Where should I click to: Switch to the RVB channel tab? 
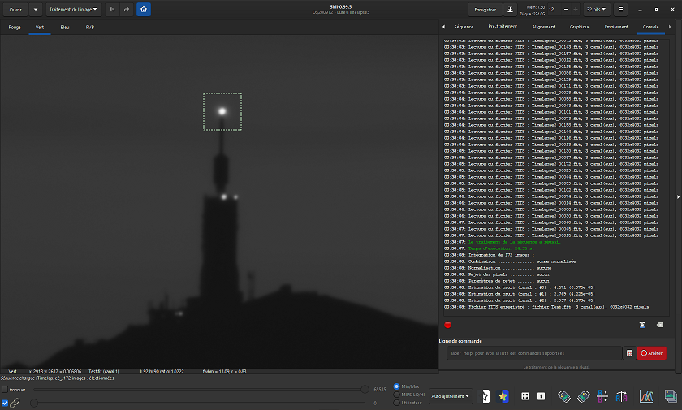click(90, 28)
